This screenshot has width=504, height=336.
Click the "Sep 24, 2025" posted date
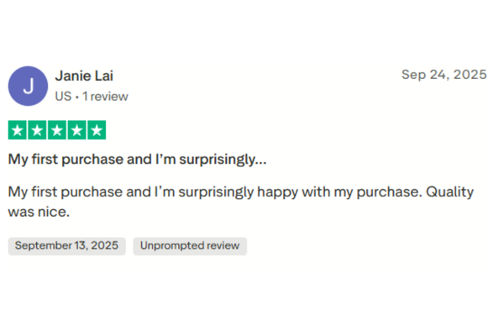tap(444, 75)
